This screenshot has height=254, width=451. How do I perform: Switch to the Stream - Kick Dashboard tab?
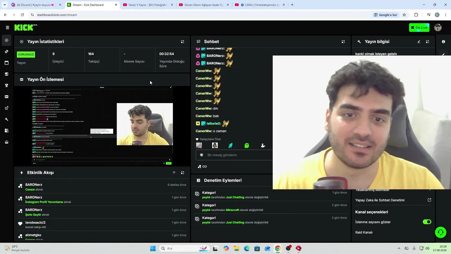coord(92,5)
